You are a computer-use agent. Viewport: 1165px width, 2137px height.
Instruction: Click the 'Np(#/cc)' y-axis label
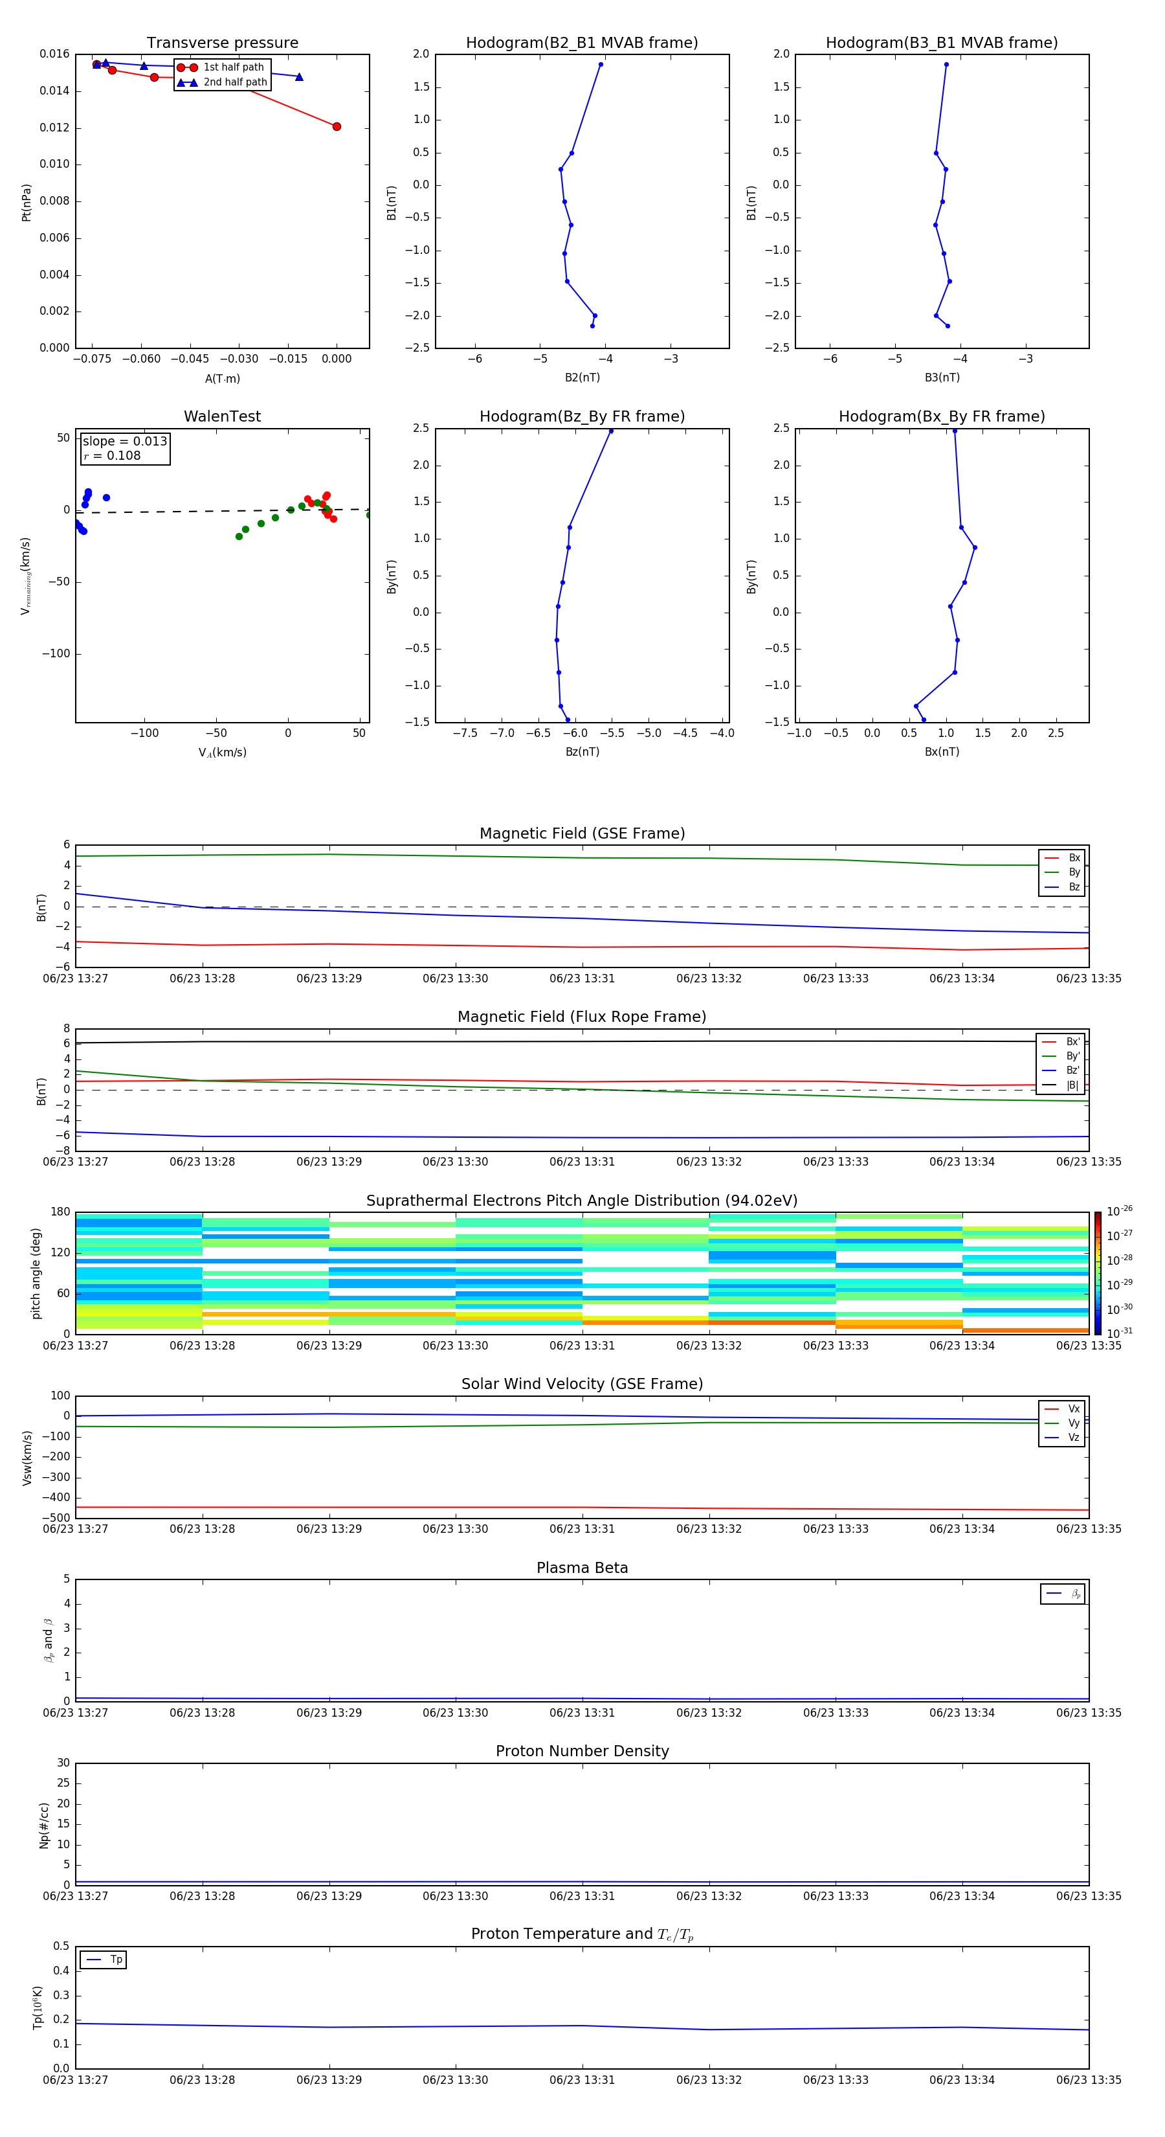44,1824
